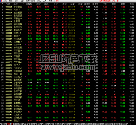
Task: Expand the 股转 bottom tab menu
Action: (x=45, y=124)
